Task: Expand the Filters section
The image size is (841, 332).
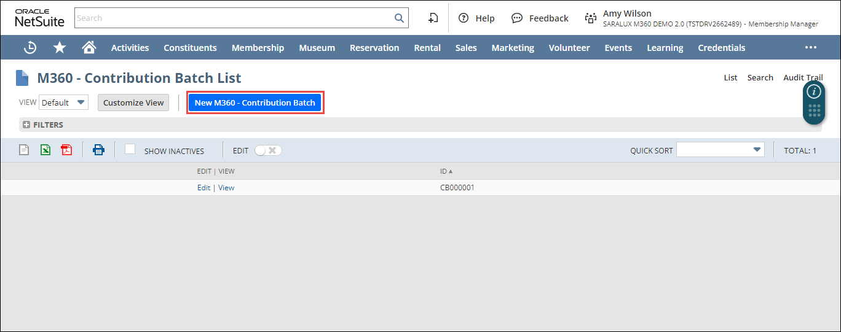Action: tap(26, 125)
